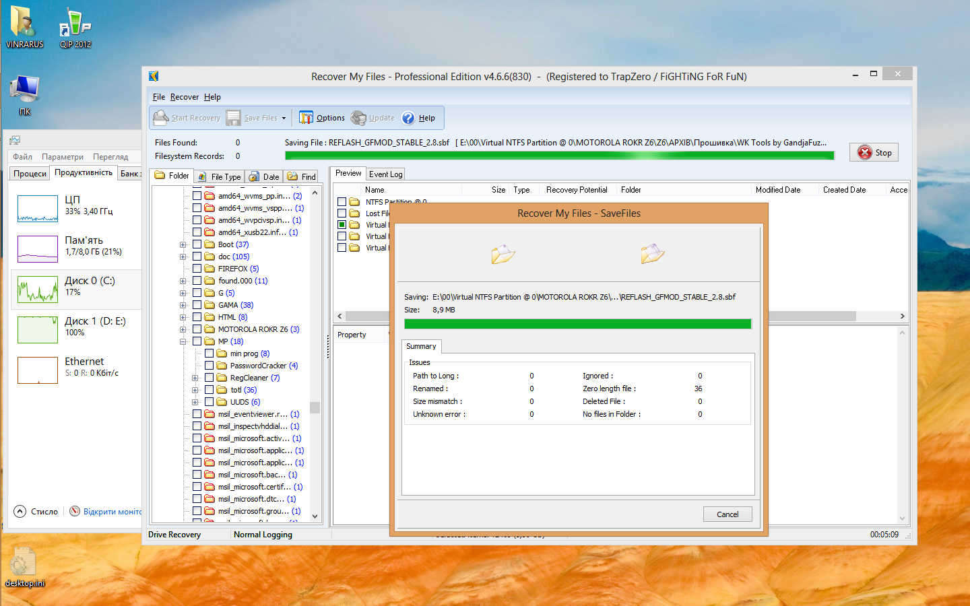The height and width of the screenshot is (606, 970).
Task: Cancel the SaveFiles dialog
Action: pos(727,514)
